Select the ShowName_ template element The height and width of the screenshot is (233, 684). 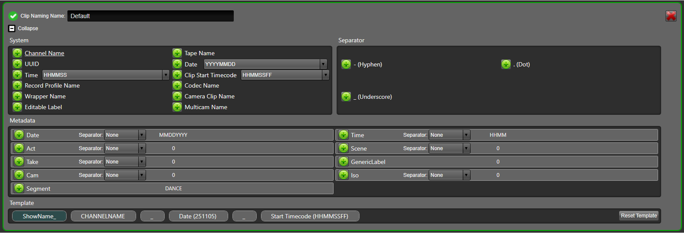(39, 216)
